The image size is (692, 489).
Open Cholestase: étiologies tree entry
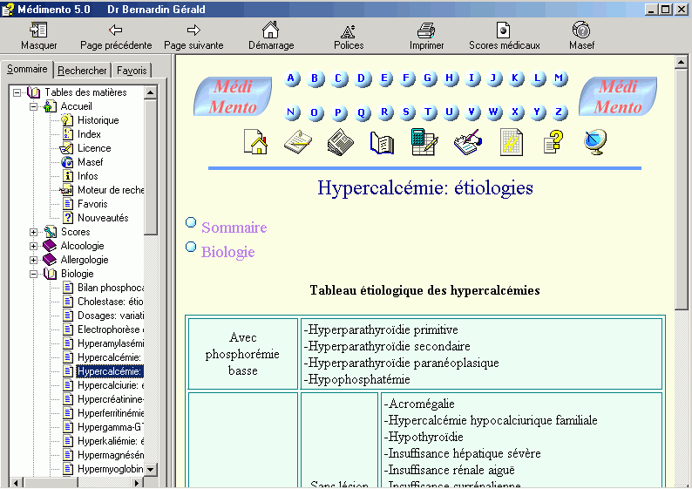[x=111, y=302]
